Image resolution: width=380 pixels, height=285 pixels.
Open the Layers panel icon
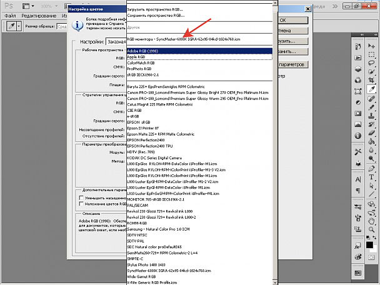[x=358, y=69]
